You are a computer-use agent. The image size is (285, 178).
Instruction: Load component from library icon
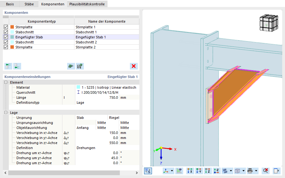(71, 66)
